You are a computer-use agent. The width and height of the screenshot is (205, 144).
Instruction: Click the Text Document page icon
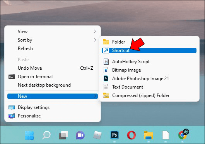pyautogui.click(x=106, y=87)
